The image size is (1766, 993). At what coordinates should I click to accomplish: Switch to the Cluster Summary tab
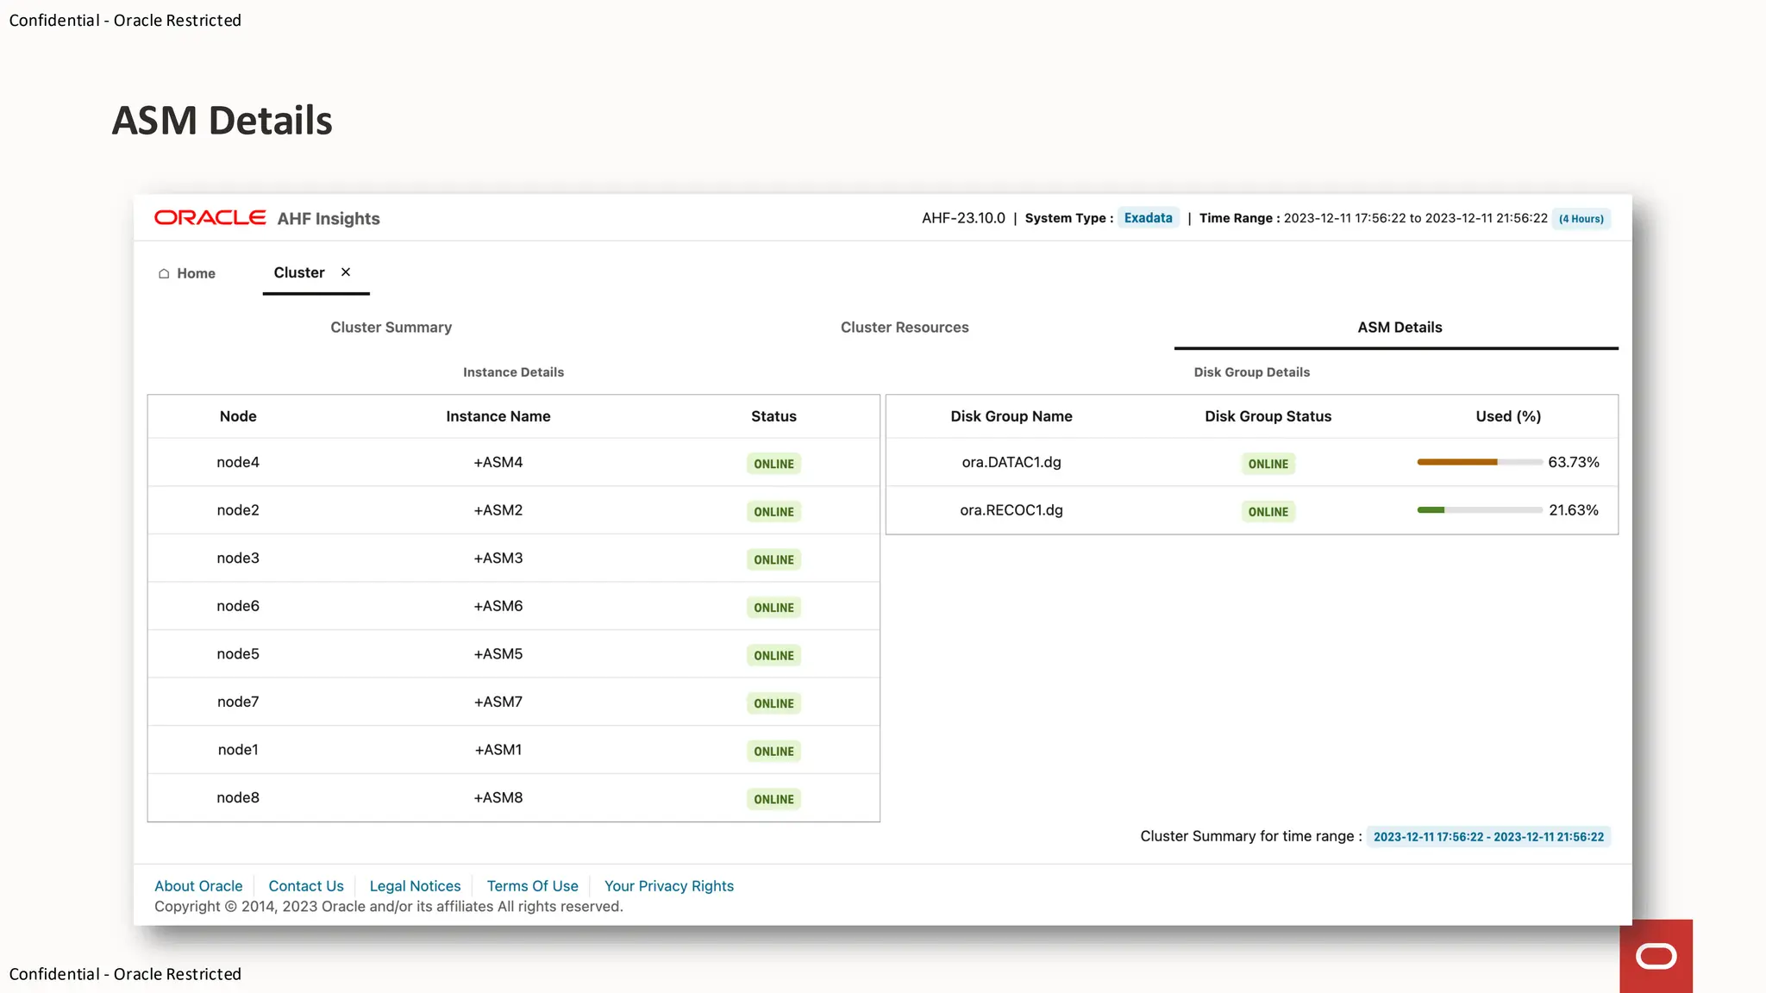click(x=391, y=328)
